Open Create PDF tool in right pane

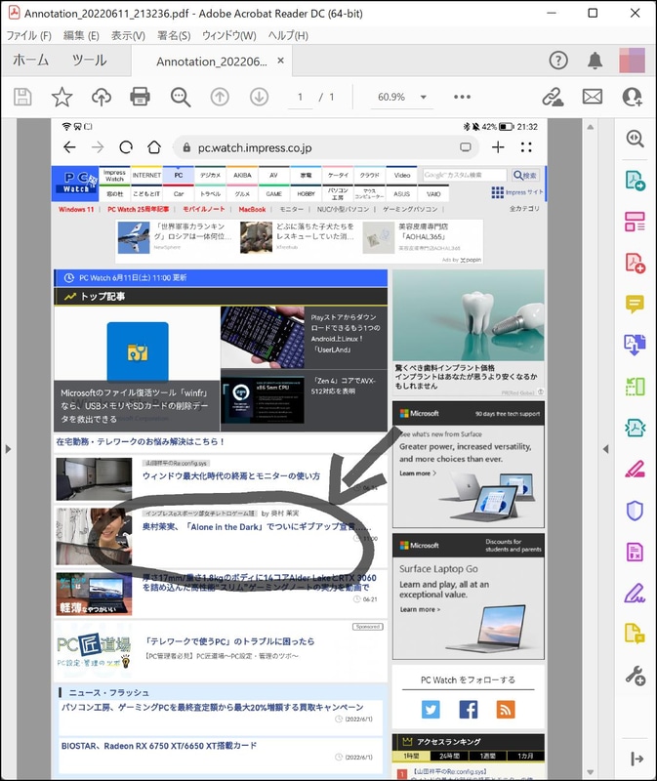[635, 263]
